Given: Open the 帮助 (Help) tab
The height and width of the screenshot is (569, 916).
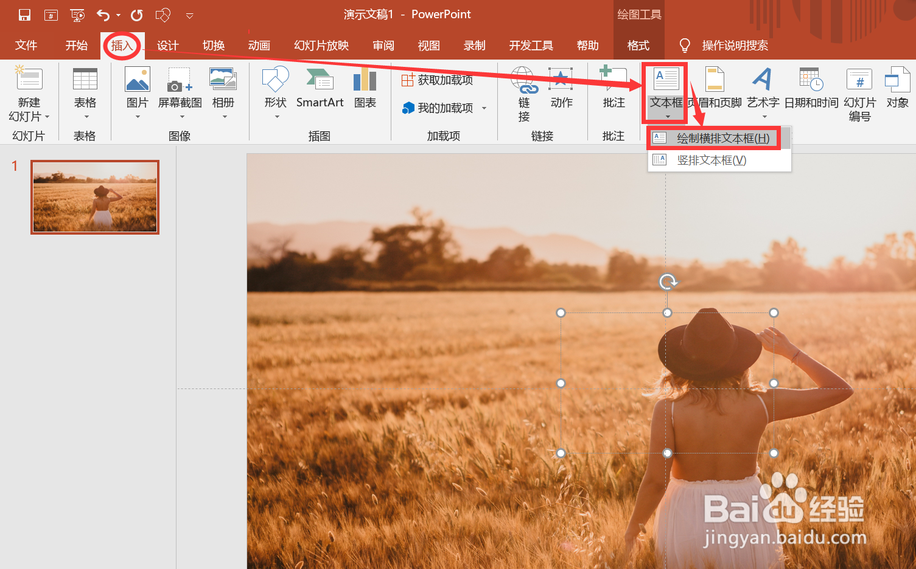Looking at the screenshot, I should [x=588, y=46].
